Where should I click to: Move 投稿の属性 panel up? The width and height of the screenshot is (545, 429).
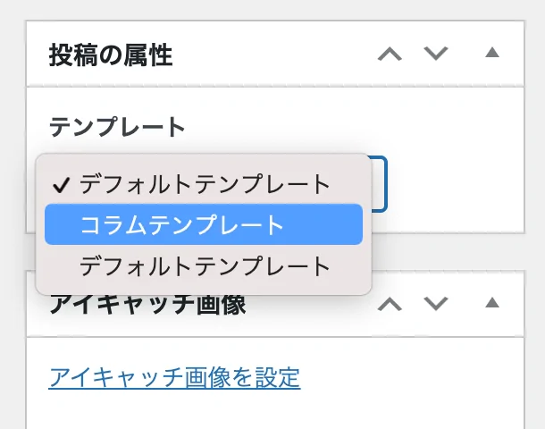pyautogui.click(x=390, y=55)
